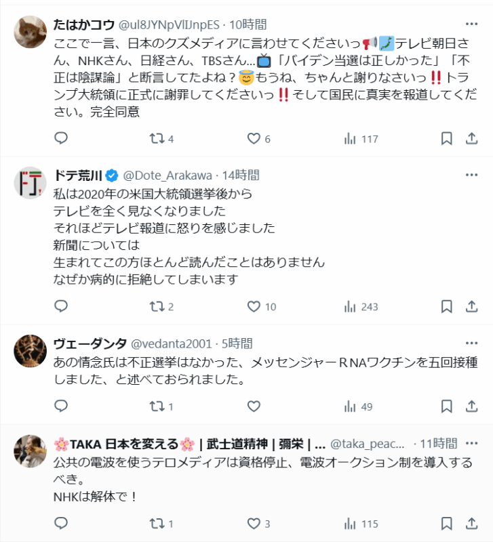
Task: View analytics for たはかコウ's tweet
Action: point(351,139)
